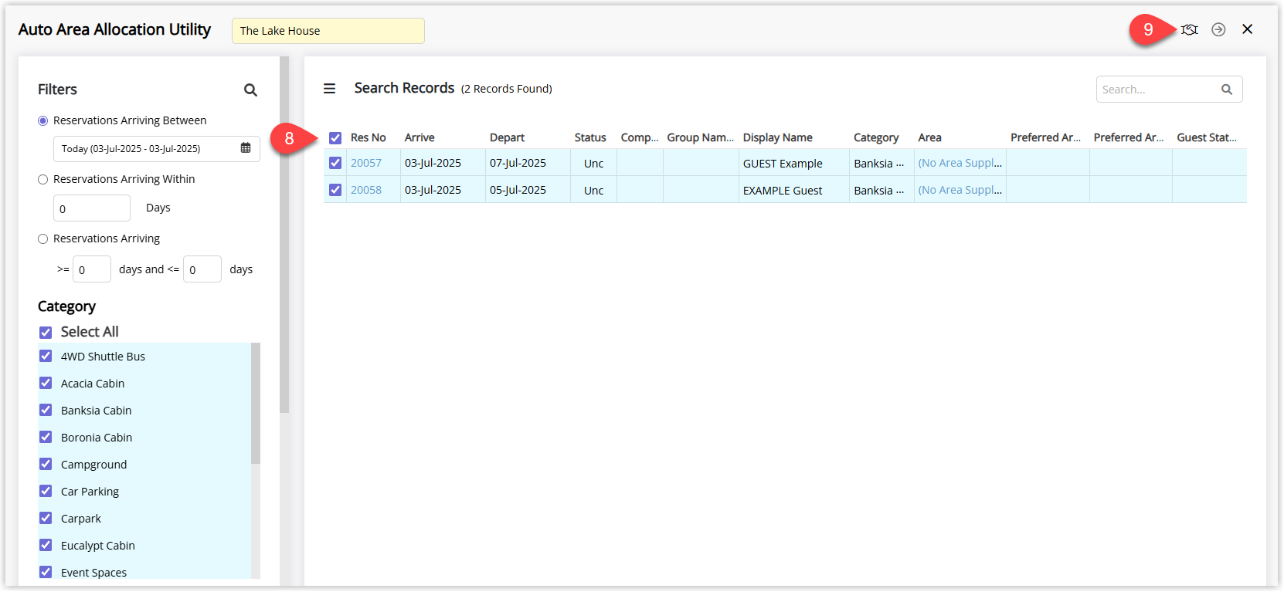
Task: Uncheck the Campground category
Action: 46,464
